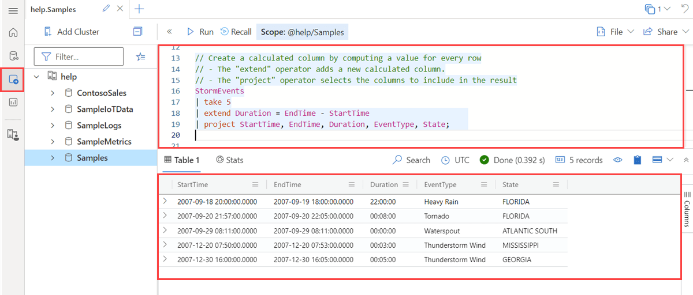Click the 2007-12-30 16:05:00.0000 cell

point(314,260)
